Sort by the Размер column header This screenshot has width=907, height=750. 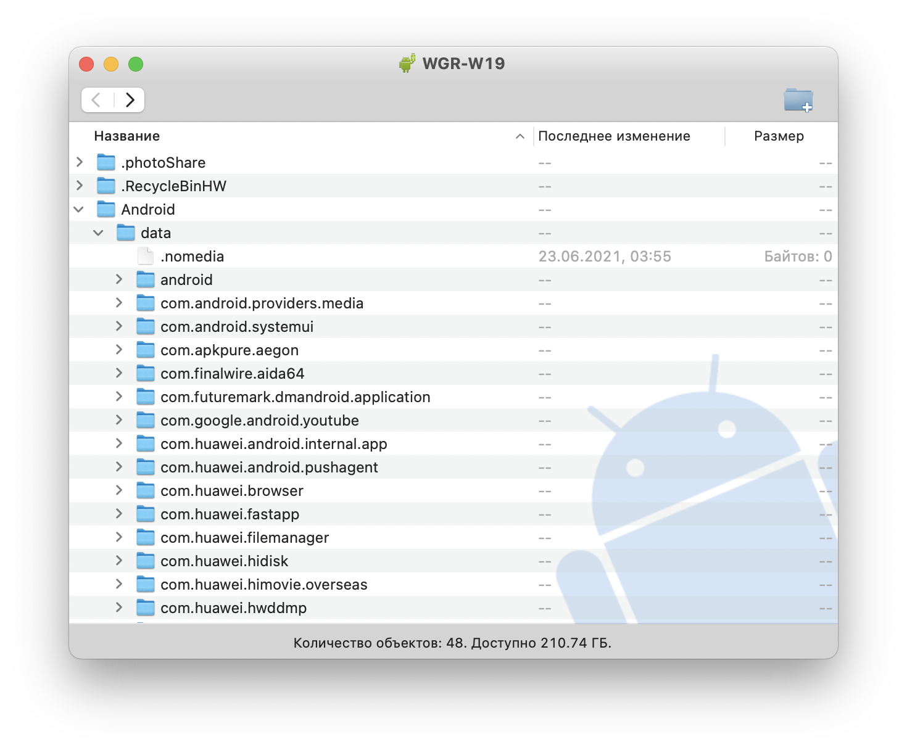tap(779, 136)
